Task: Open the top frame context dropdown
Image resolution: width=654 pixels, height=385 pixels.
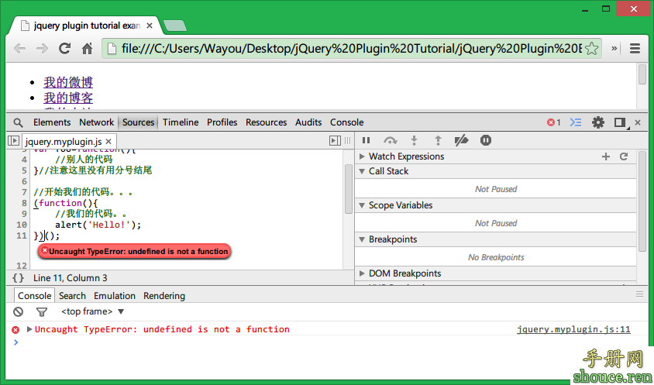Action: (x=93, y=311)
